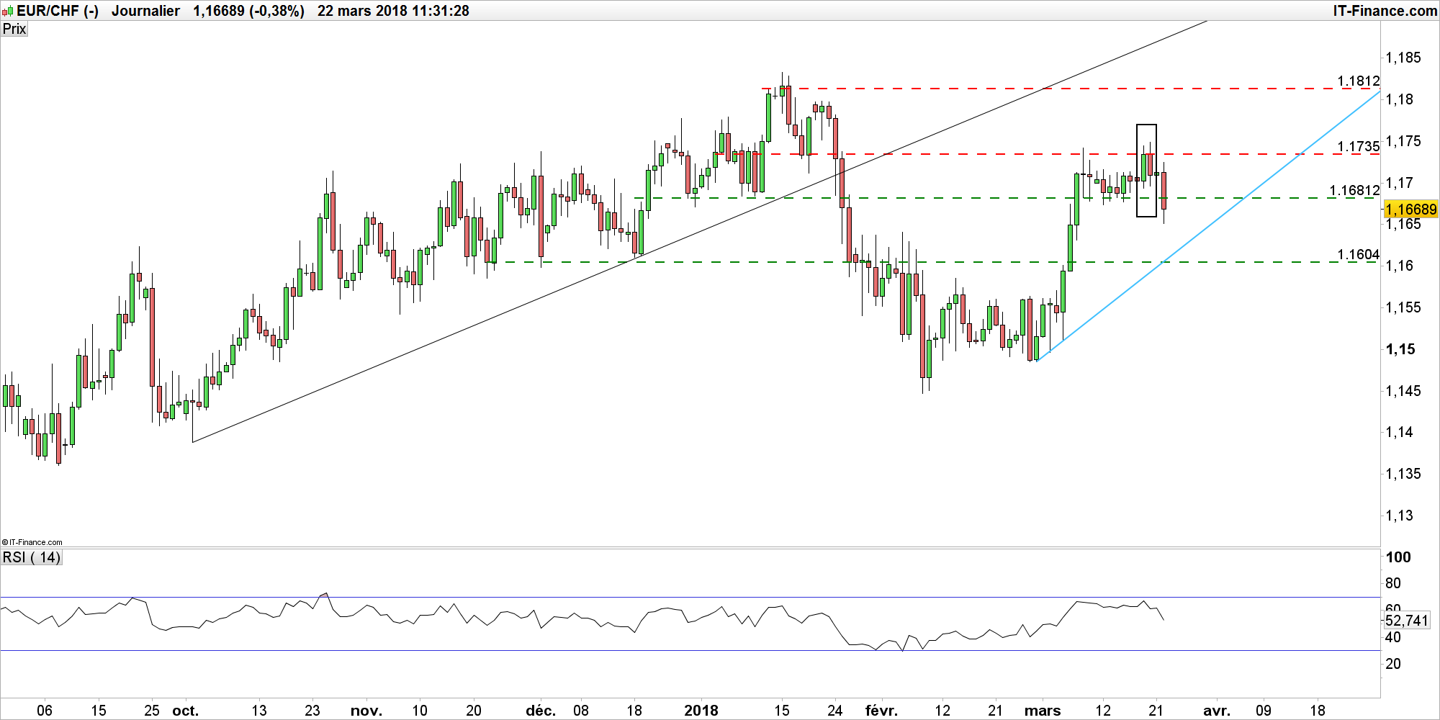Select the EUR/CHF (-) instrument title
Screen dimensions: 1440x720
click(x=58, y=11)
